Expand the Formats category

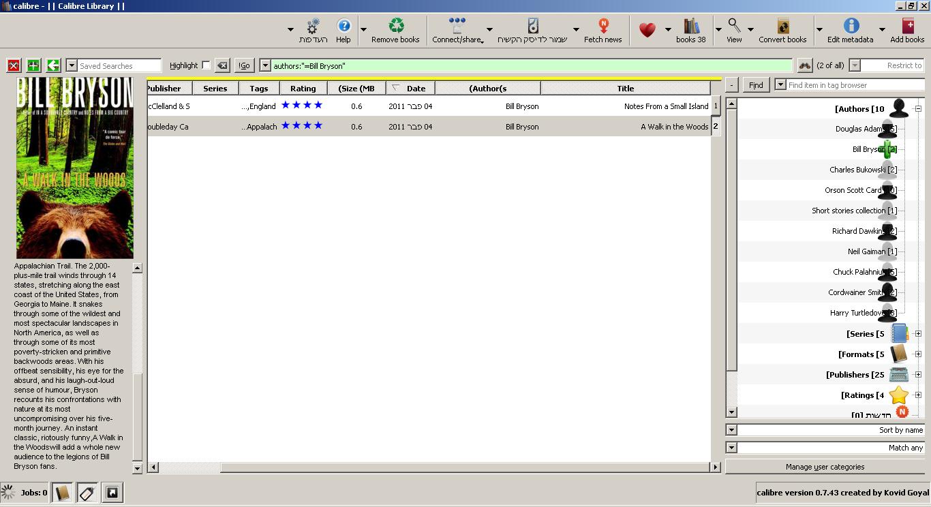[x=918, y=354]
